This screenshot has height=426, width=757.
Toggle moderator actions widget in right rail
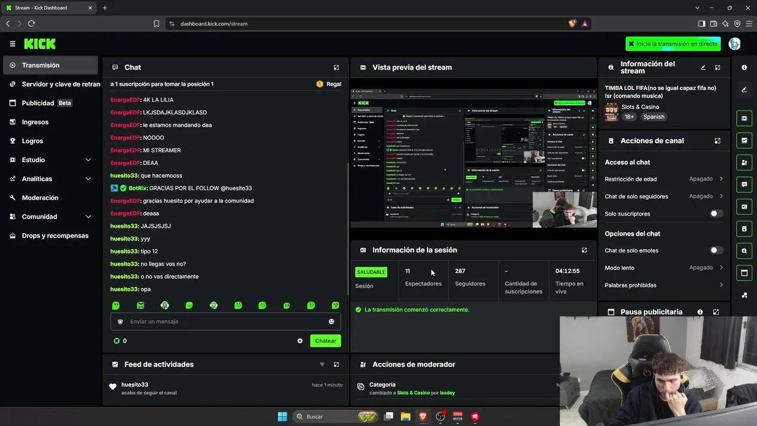(x=744, y=162)
